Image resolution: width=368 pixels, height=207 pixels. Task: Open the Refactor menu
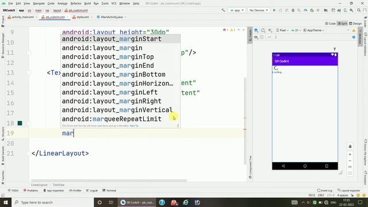pos(76,3)
